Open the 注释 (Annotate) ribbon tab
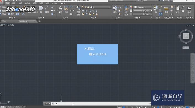The image size is (195, 108). 20,3
